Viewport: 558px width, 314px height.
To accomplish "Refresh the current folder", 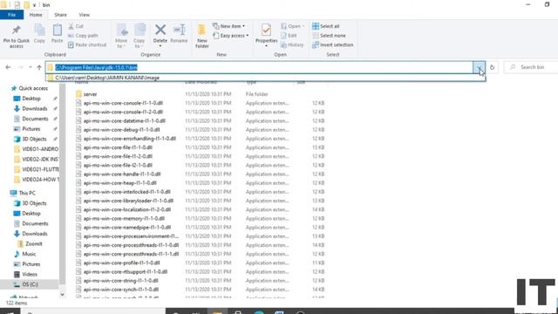I will tap(492, 67).
